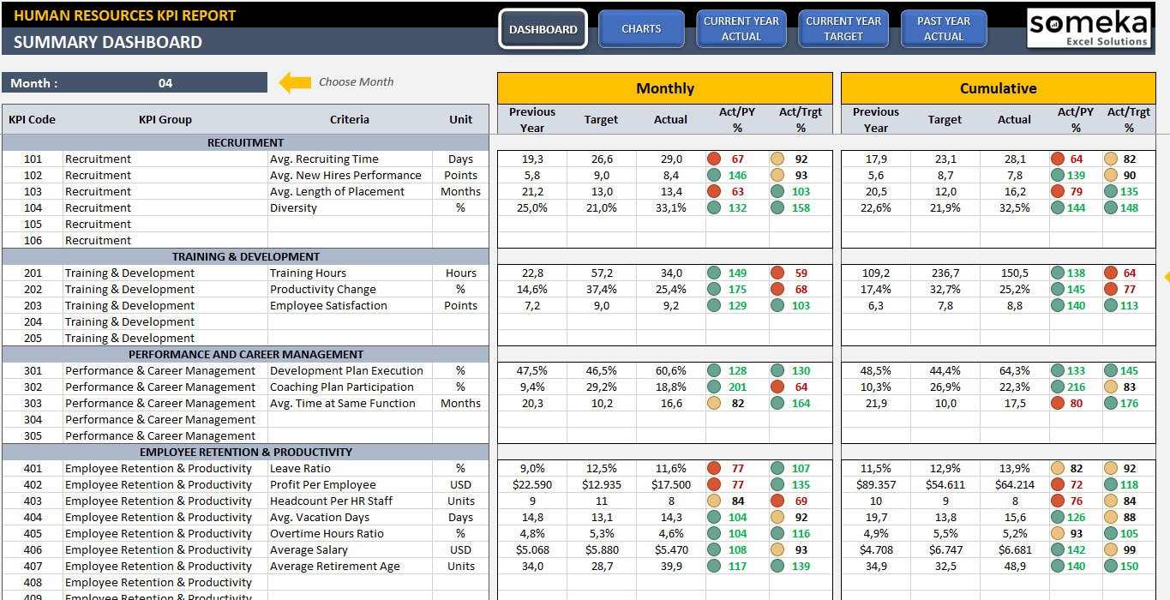Open the CHARTS page

(x=641, y=28)
